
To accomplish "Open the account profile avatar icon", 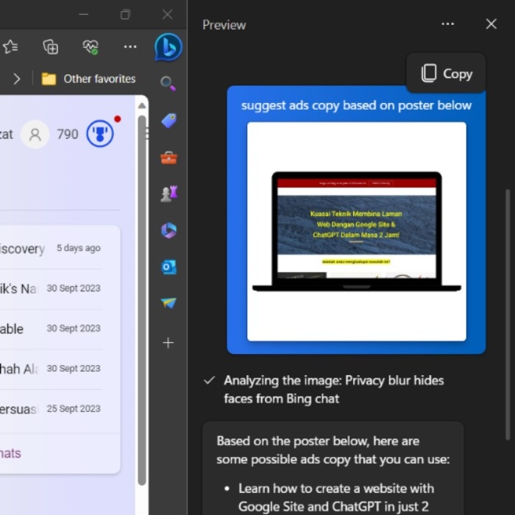I will pyautogui.click(x=35, y=134).
